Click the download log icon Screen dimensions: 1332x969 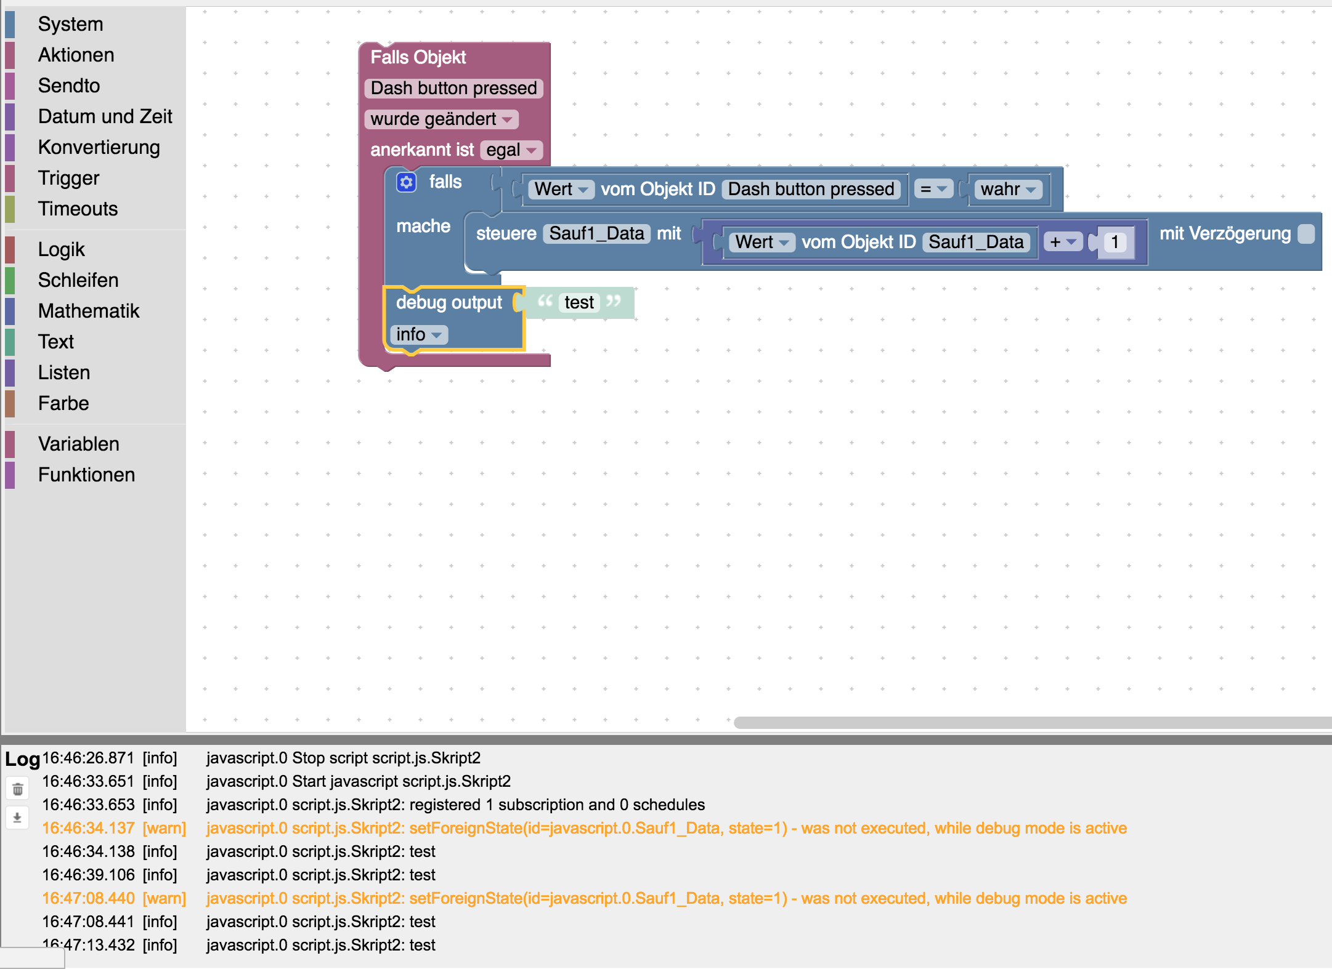[18, 818]
